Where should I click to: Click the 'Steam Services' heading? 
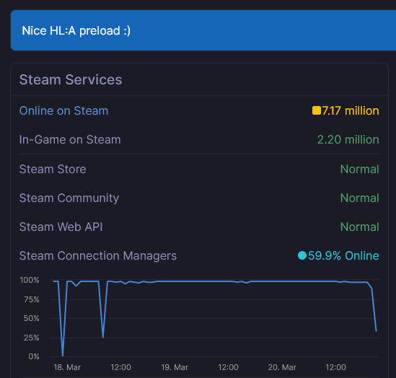[x=71, y=80]
